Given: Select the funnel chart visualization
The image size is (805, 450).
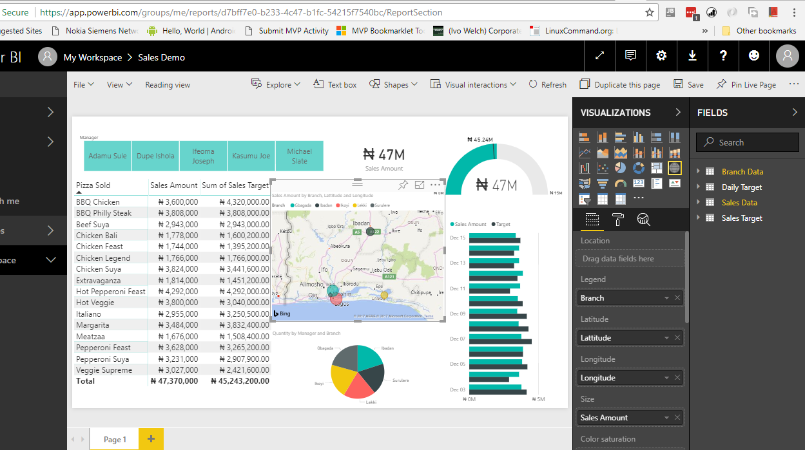Looking at the screenshot, I should (603, 183).
